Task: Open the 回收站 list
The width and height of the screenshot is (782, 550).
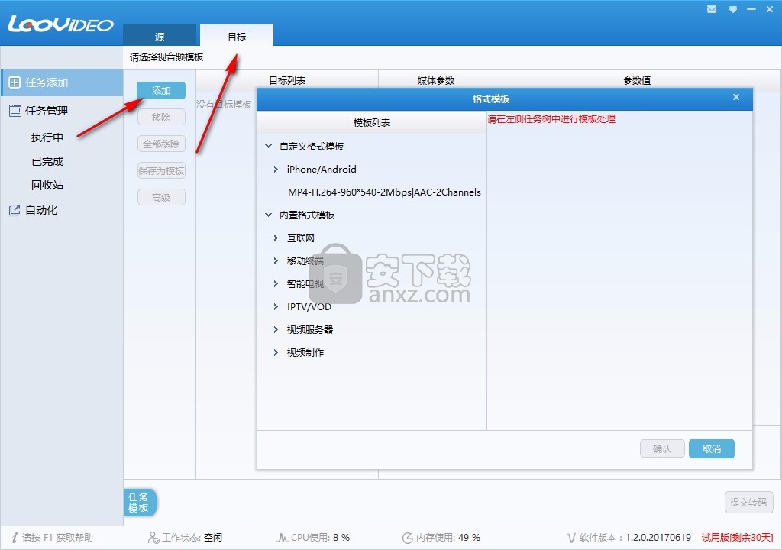Action: (x=47, y=185)
